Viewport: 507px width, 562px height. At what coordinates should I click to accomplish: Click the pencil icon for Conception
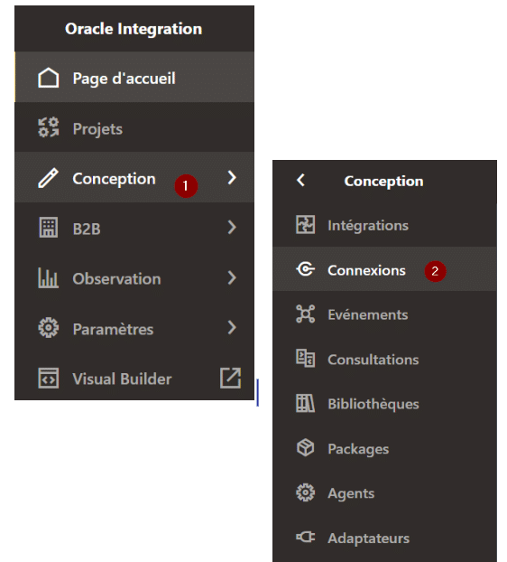click(x=49, y=178)
